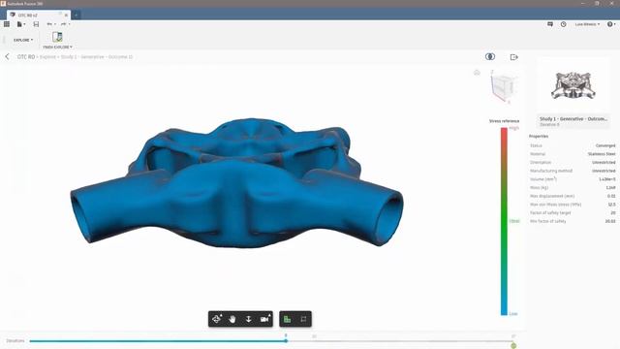Open the data panel grid icon
Screen dimensions: 620x349
[x=7, y=24]
